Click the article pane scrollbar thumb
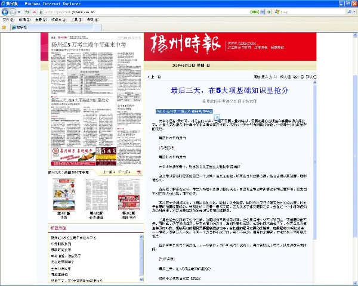The width and height of the screenshot is (358, 286). coord(315,162)
